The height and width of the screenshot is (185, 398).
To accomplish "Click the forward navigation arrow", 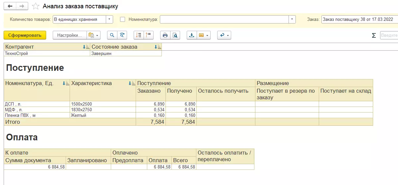I will [x=22, y=6].
